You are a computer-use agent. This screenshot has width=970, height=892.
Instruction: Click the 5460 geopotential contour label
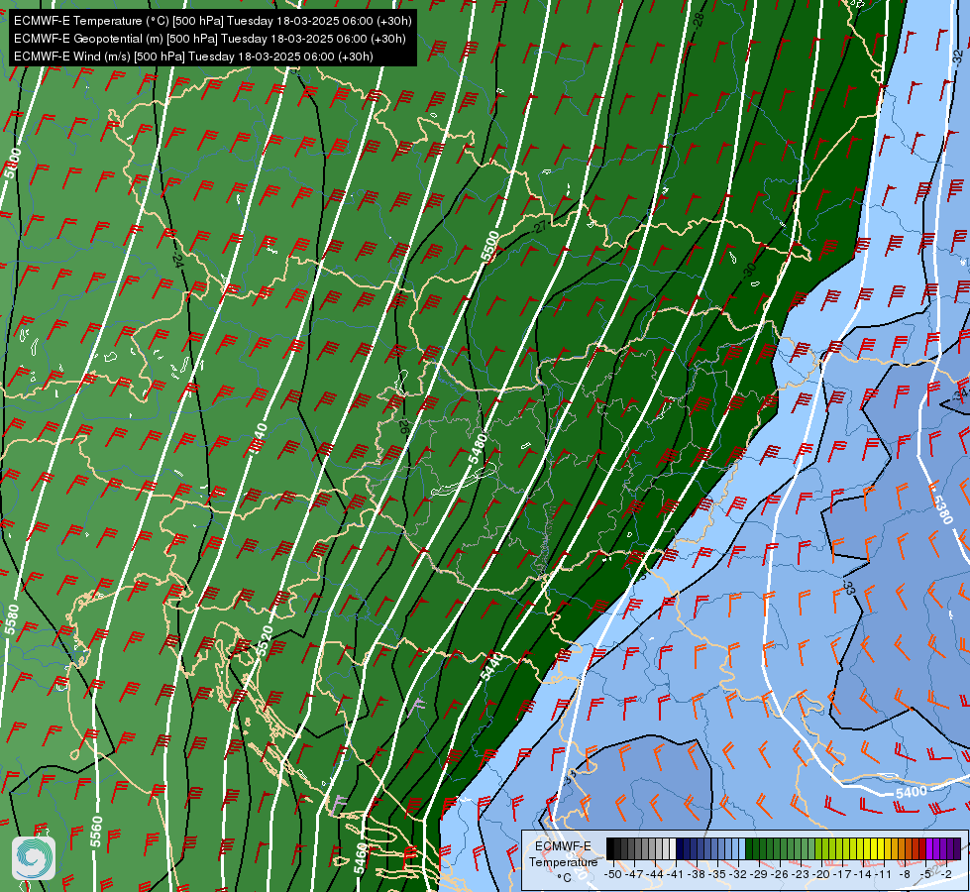(x=361, y=858)
